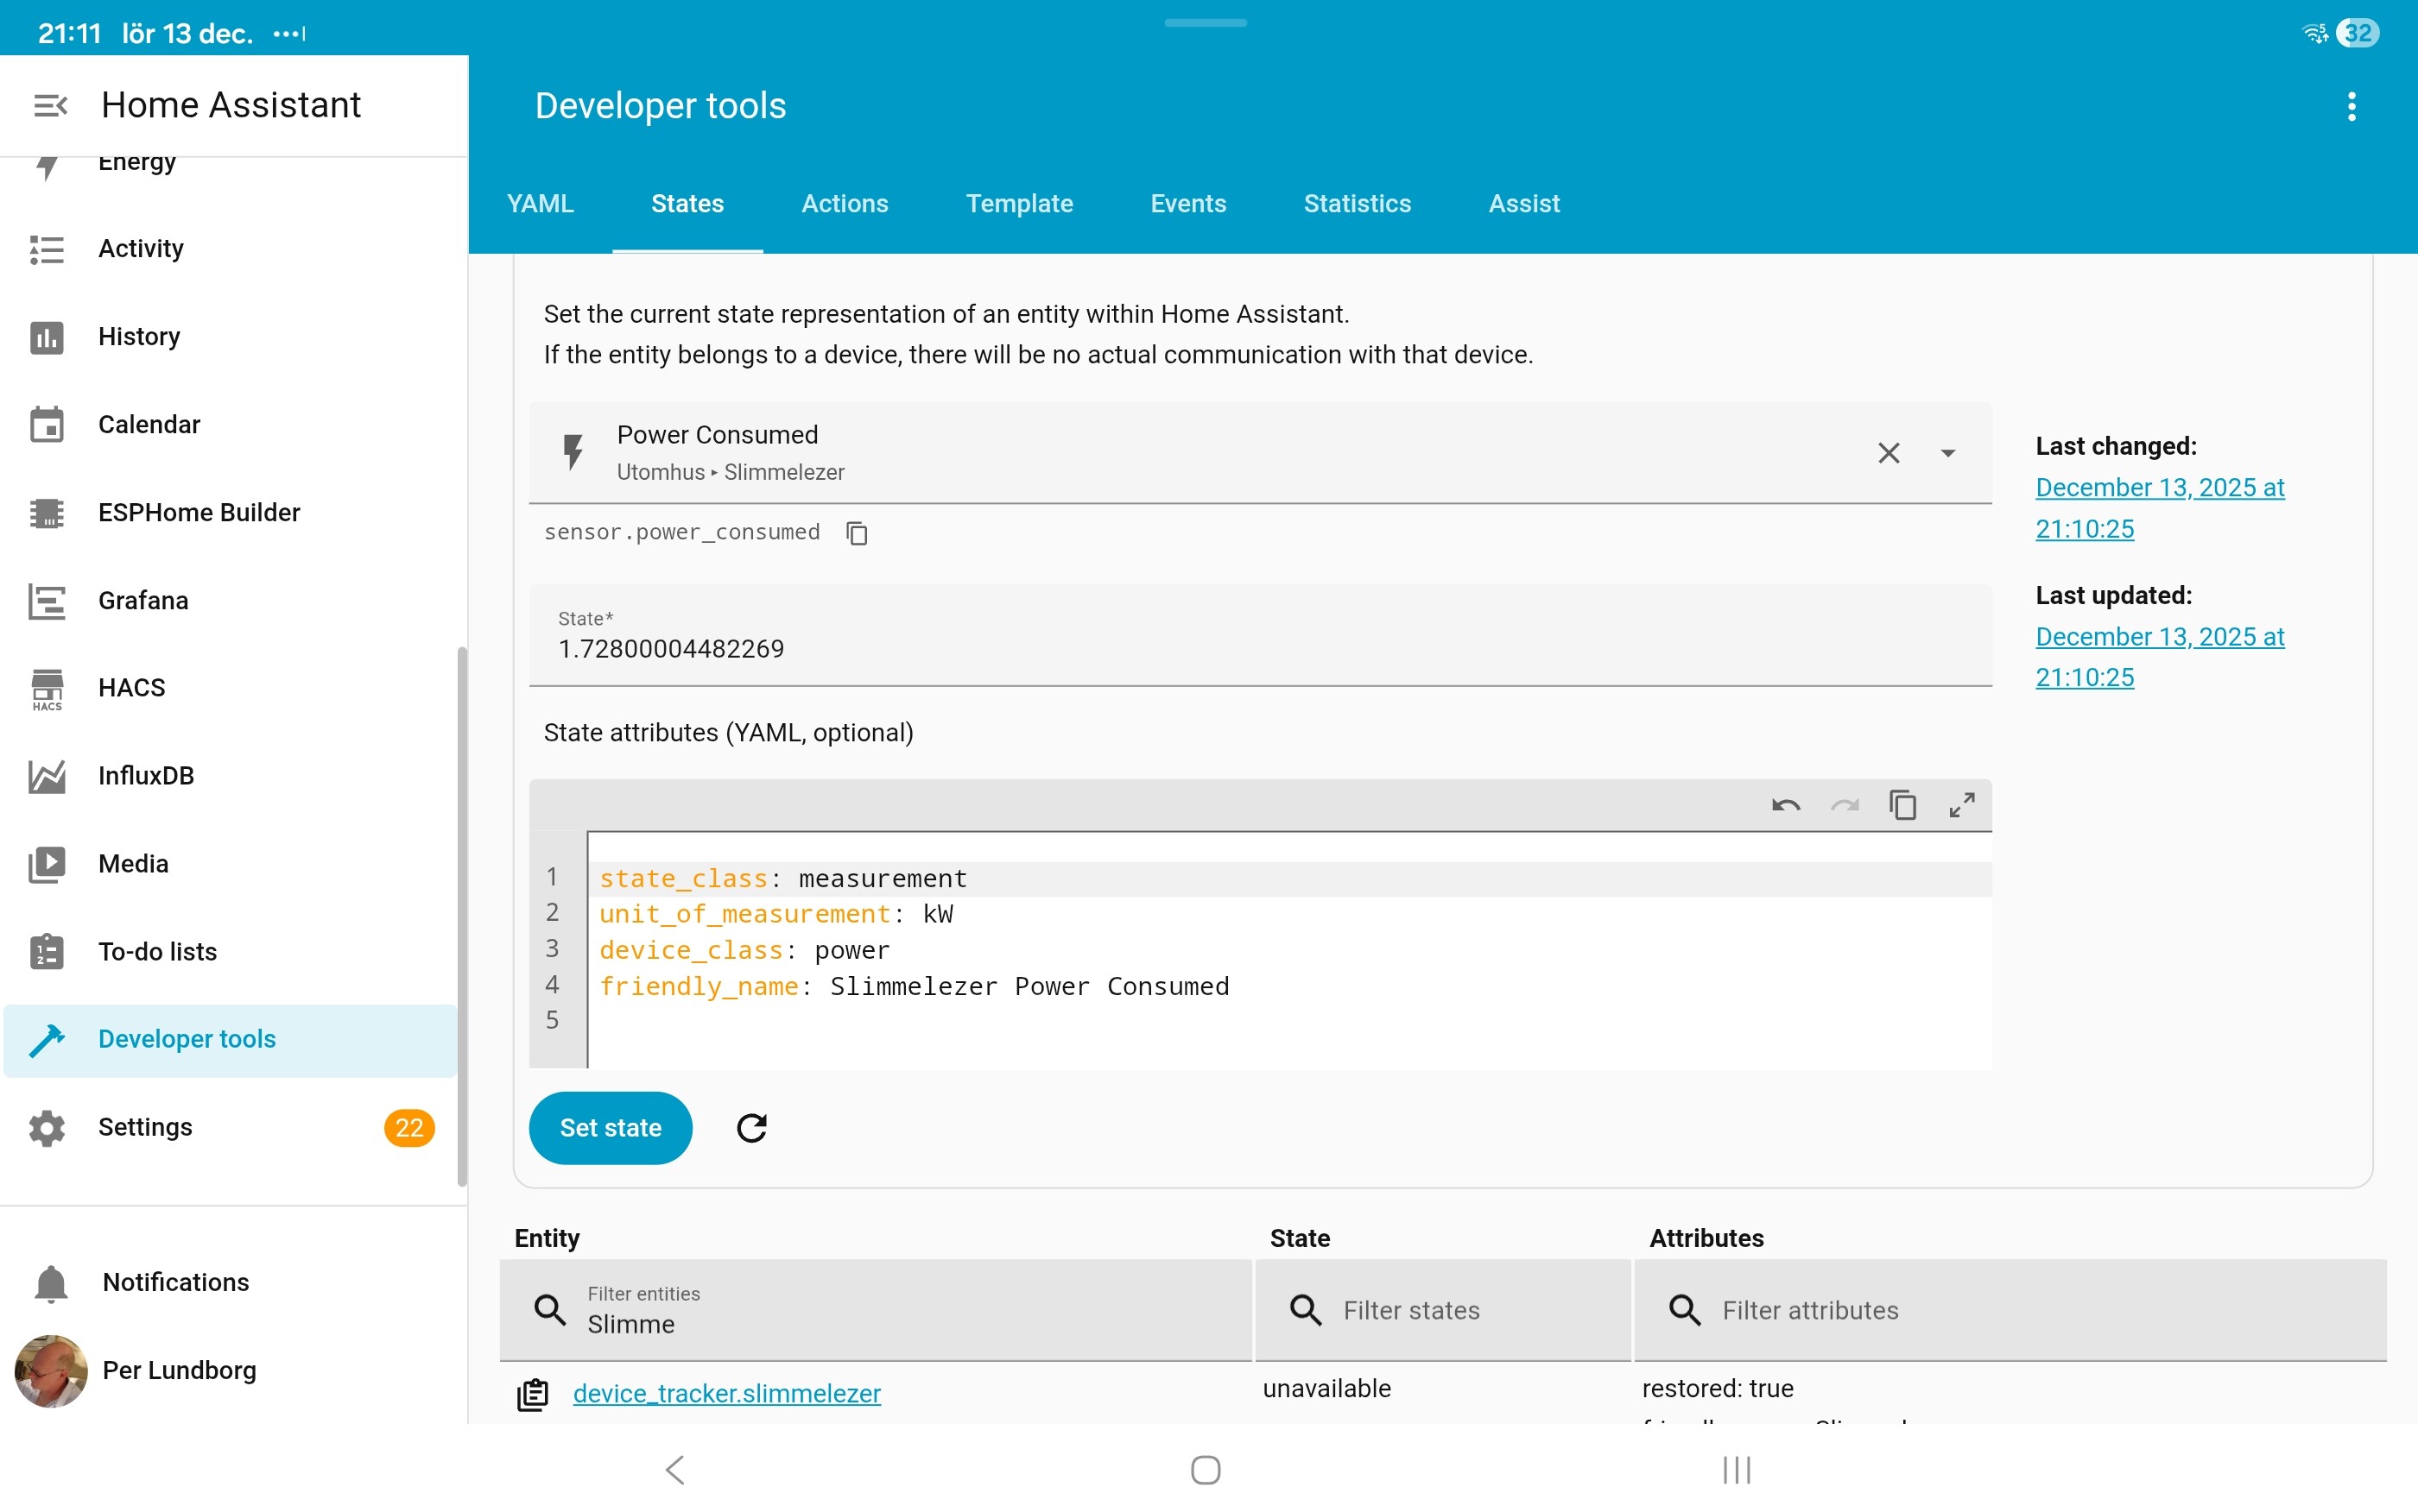Open the device_tracker.slimmelezer entity link
The image size is (2418, 1512).
(726, 1393)
